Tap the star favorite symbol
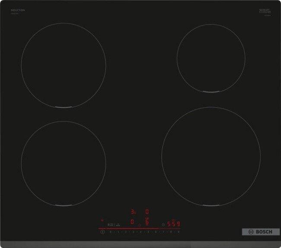 click(x=140, y=225)
